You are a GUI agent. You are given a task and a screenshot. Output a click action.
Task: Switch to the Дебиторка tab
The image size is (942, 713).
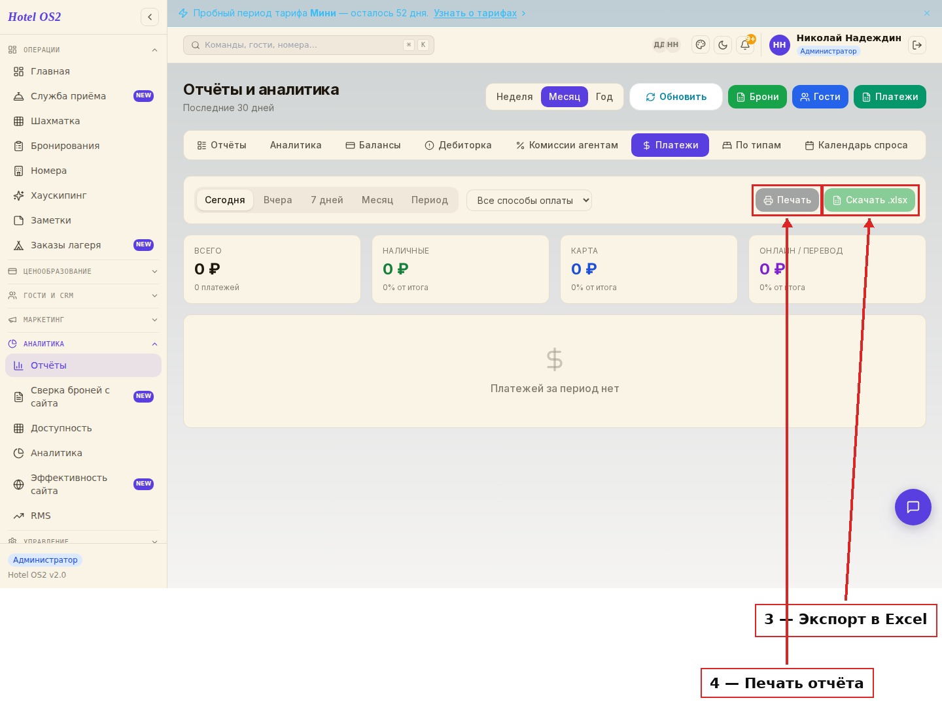[458, 145]
